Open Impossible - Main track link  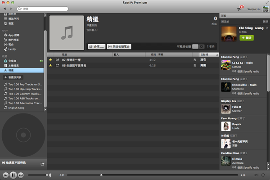(244, 85)
